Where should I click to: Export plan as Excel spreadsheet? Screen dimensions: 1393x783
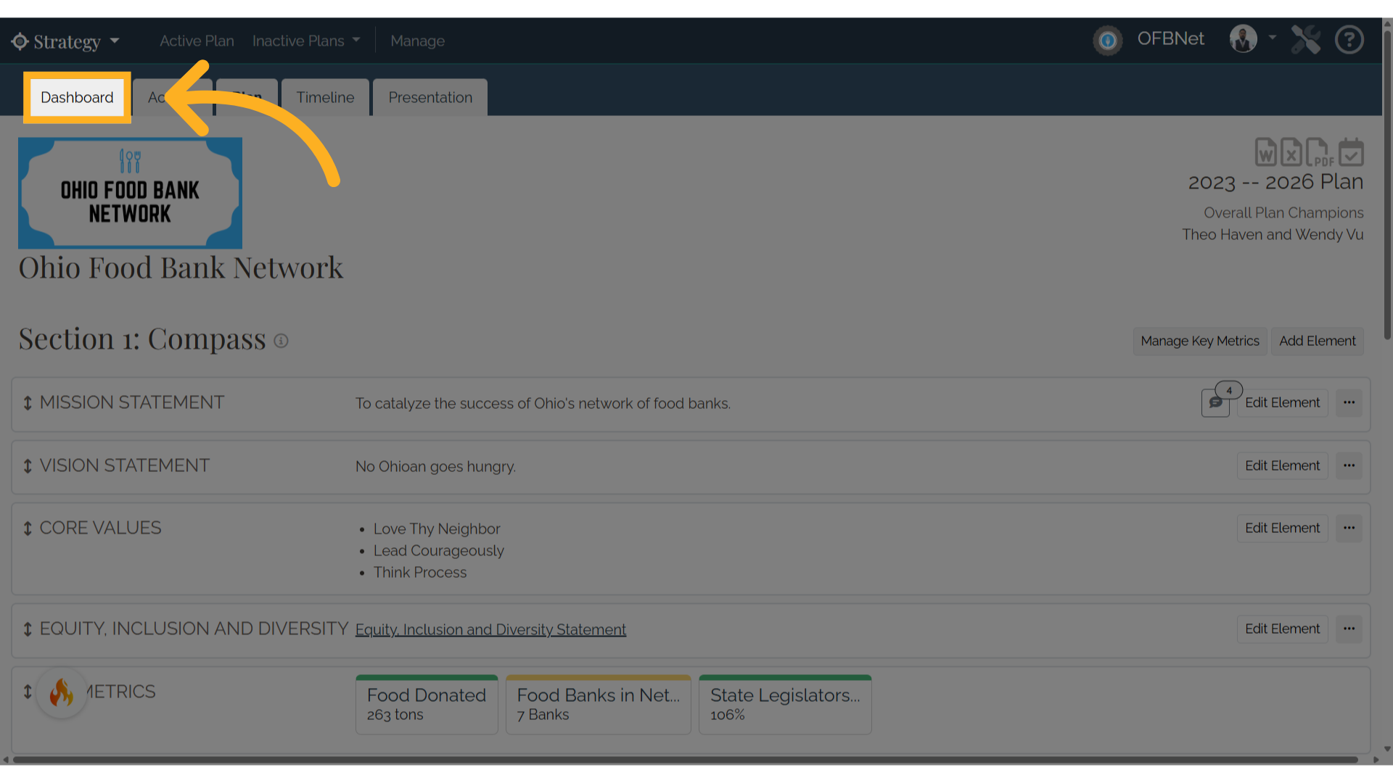[x=1291, y=152]
